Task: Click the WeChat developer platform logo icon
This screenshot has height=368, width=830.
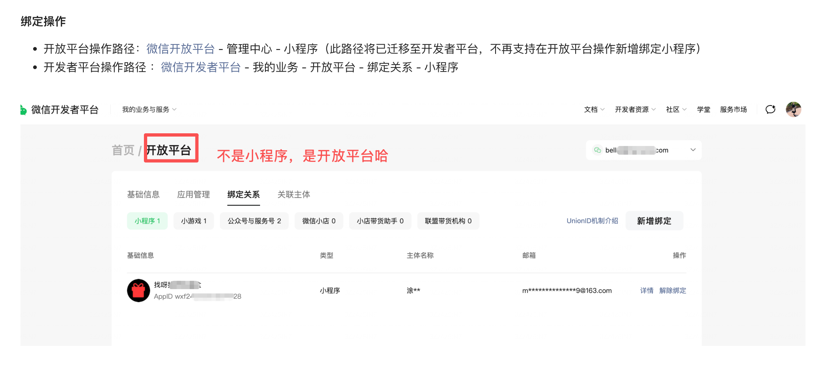Action: [x=23, y=110]
